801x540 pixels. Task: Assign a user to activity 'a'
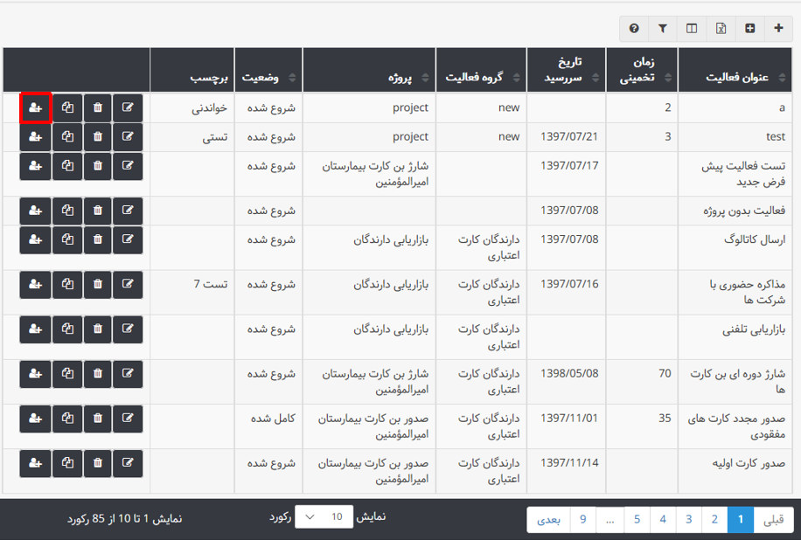click(x=35, y=107)
